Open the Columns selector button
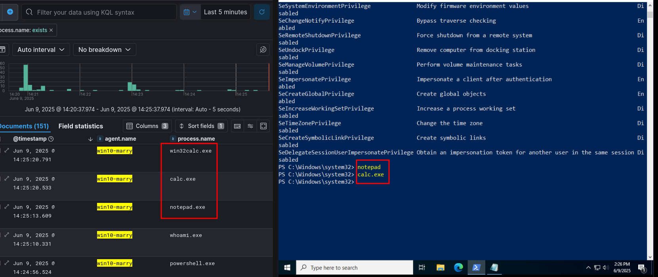 (147, 126)
